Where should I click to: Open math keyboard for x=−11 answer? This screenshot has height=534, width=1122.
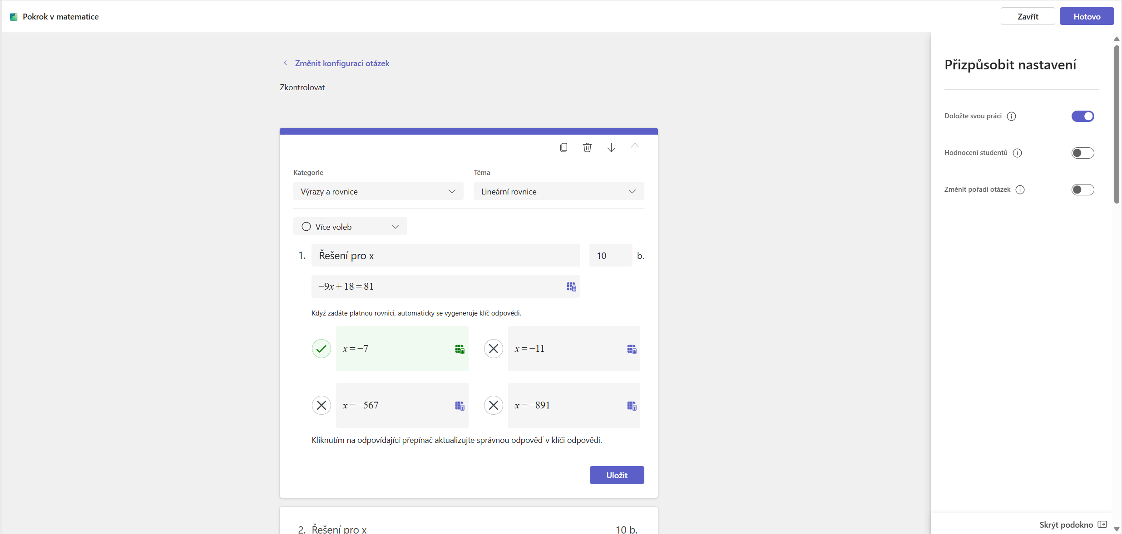coord(632,349)
